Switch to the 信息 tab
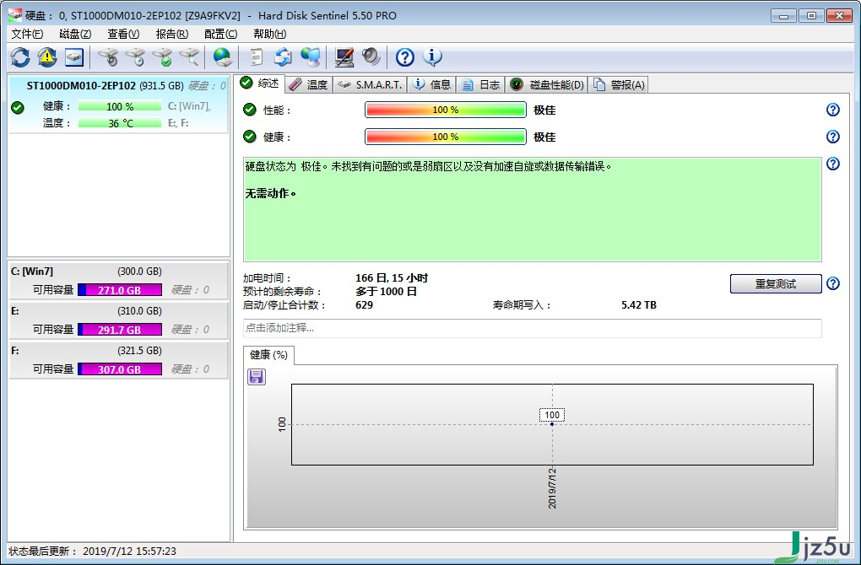 431,84
